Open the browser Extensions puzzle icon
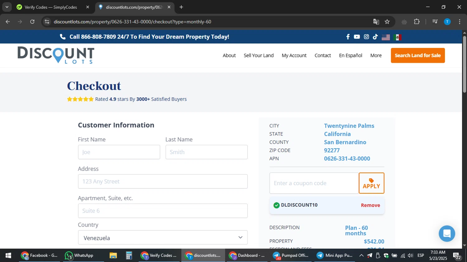Screen dimensions: 467x262 pyautogui.click(x=417, y=22)
